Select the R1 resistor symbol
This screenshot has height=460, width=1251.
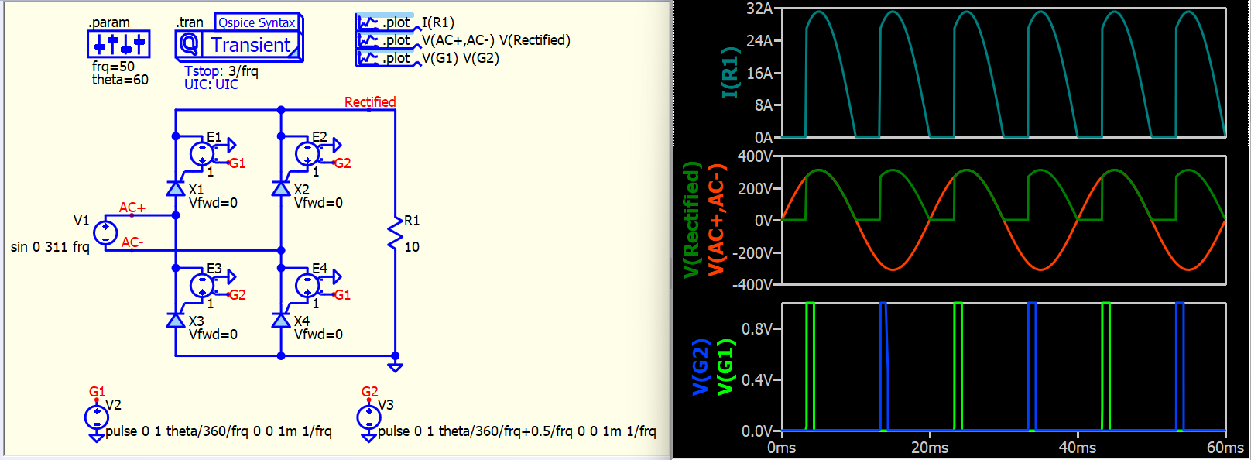tap(396, 233)
